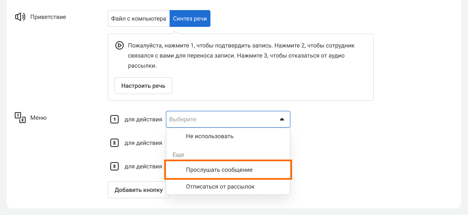Click the speaker icon beside Приветствие
This screenshot has height=215, width=468.
pyautogui.click(x=20, y=17)
